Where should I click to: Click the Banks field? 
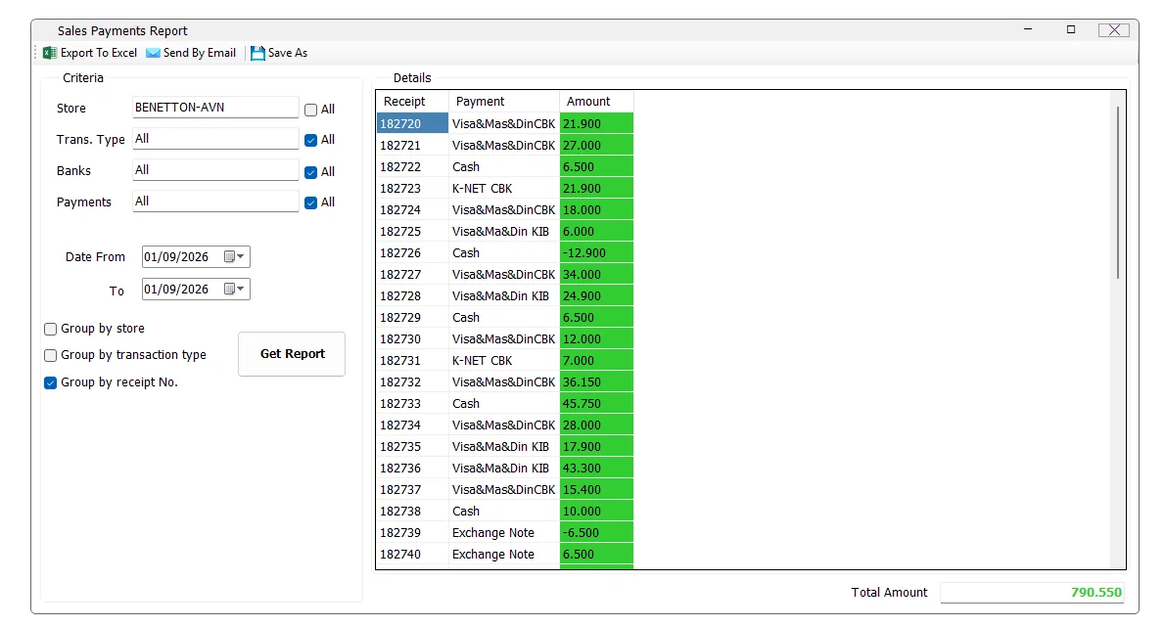pyautogui.click(x=215, y=170)
